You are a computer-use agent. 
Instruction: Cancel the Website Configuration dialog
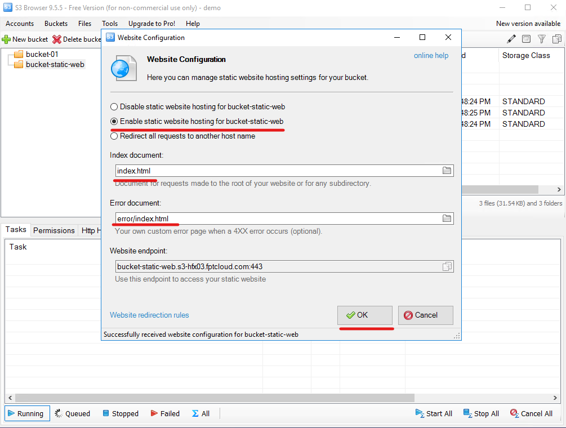[x=425, y=315]
